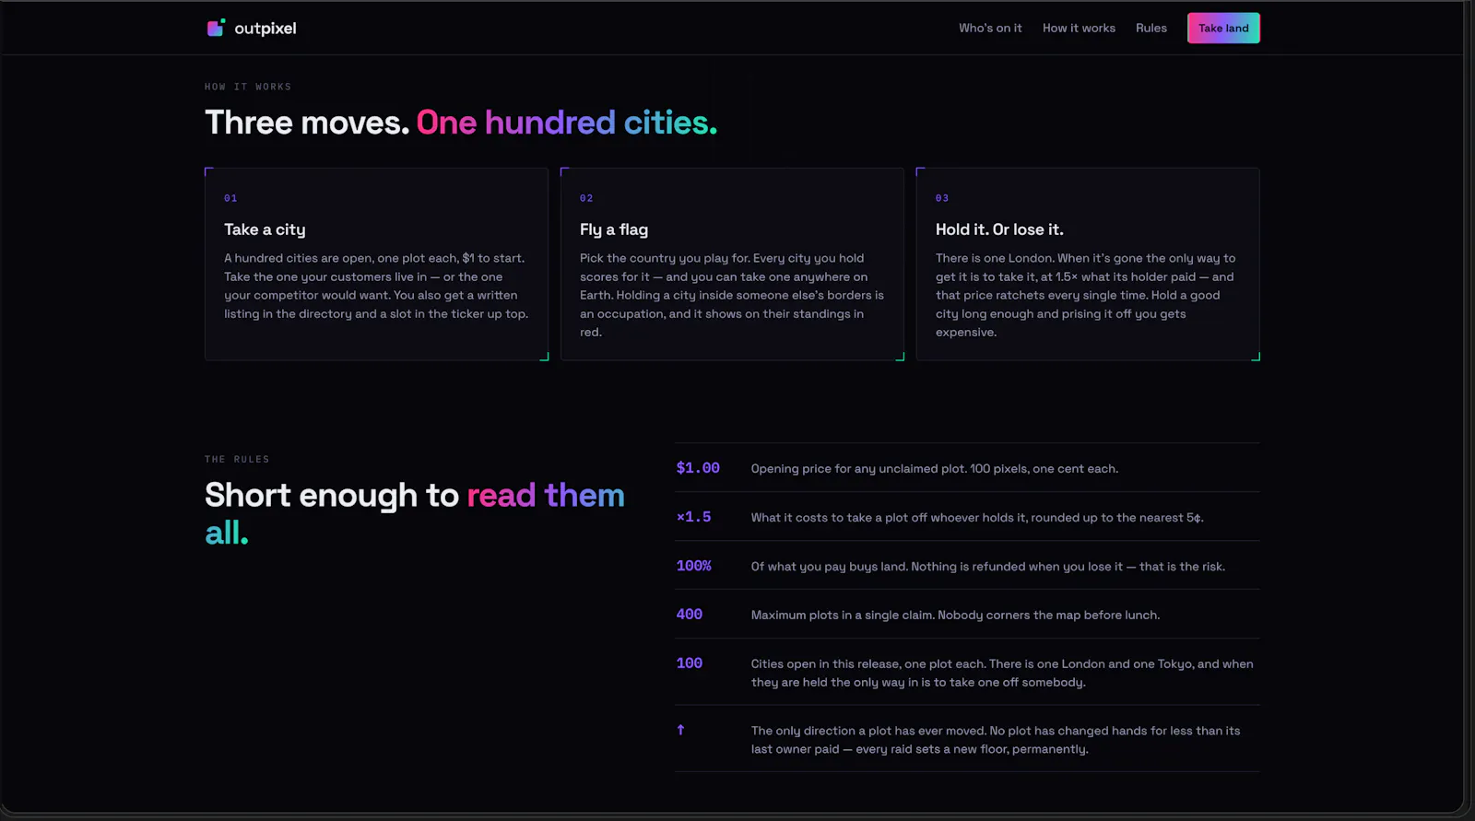Click the Nothing is refunded rule text
1475x821 pixels.
(x=988, y=567)
